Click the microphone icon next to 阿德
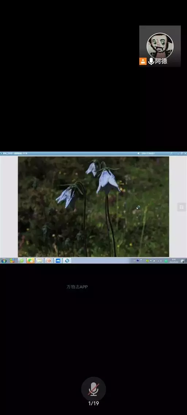The height and width of the screenshot is (415, 187). (x=151, y=61)
